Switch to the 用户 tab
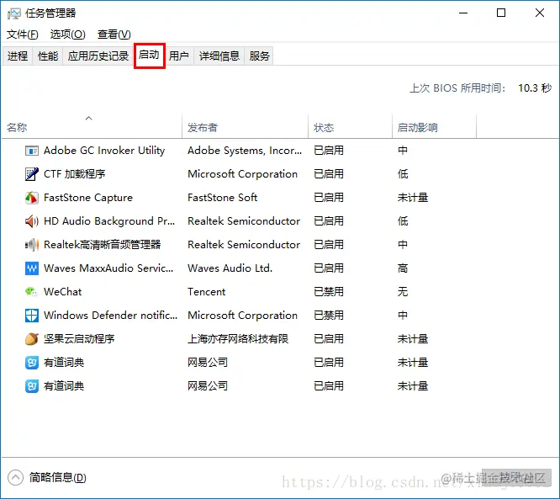The width and height of the screenshot is (560, 499). [179, 56]
